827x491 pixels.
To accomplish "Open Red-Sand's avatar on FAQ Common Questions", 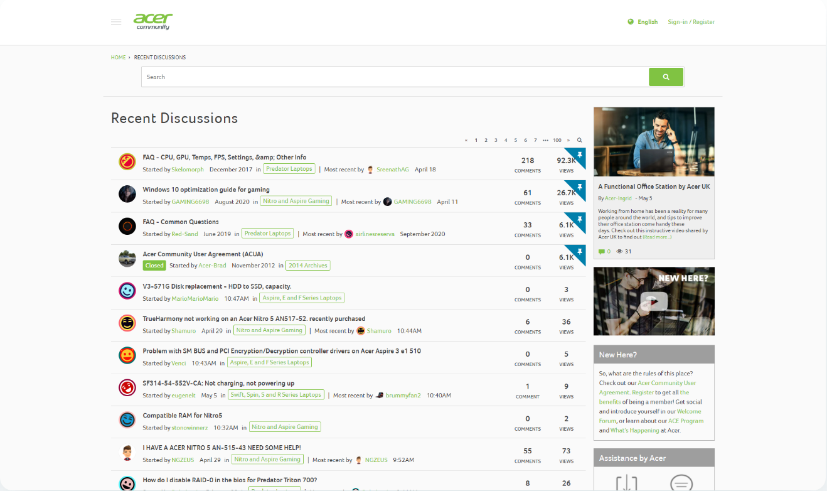I will point(127,226).
